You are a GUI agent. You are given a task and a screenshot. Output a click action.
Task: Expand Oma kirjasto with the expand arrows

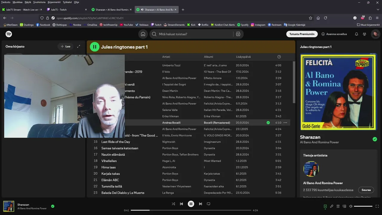click(78, 46)
